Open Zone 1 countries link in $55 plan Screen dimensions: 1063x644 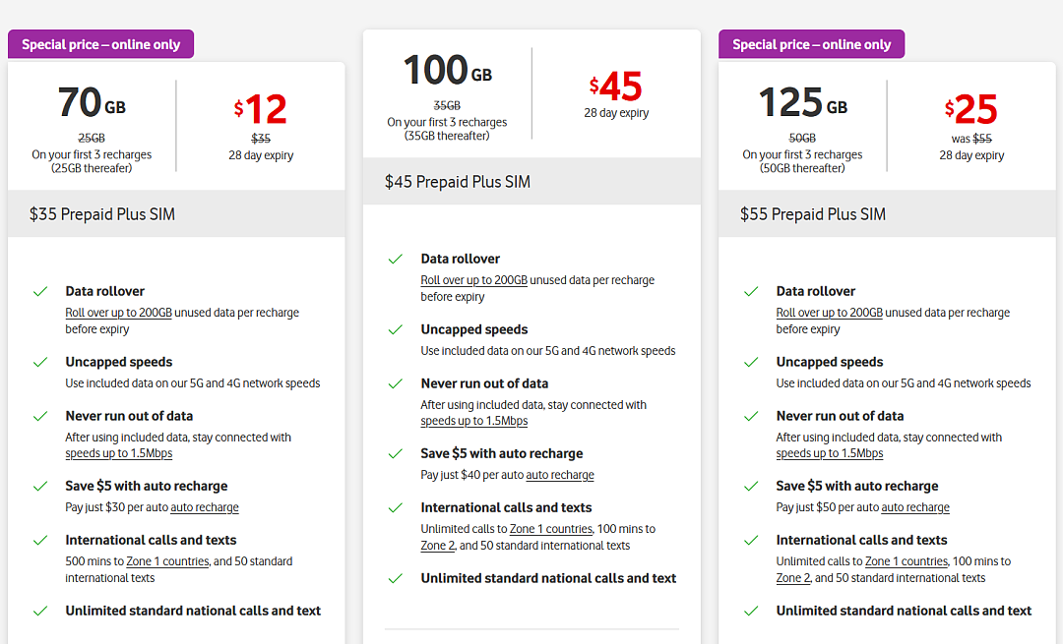click(906, 561)
